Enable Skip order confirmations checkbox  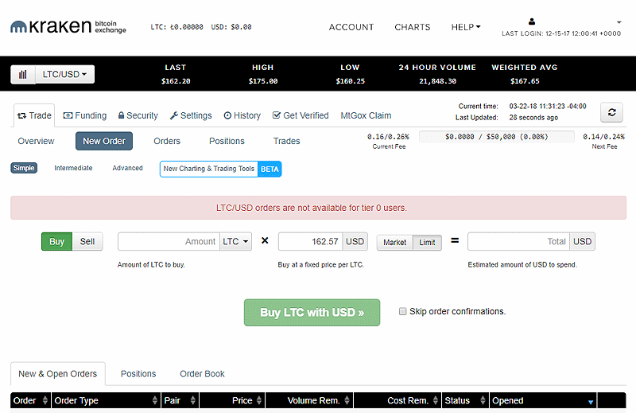tap(402, 311)
